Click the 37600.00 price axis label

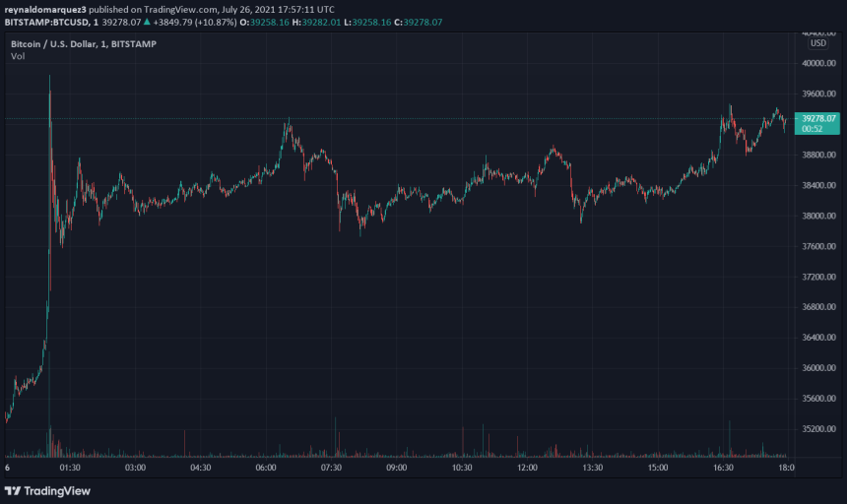click(818, 246)
